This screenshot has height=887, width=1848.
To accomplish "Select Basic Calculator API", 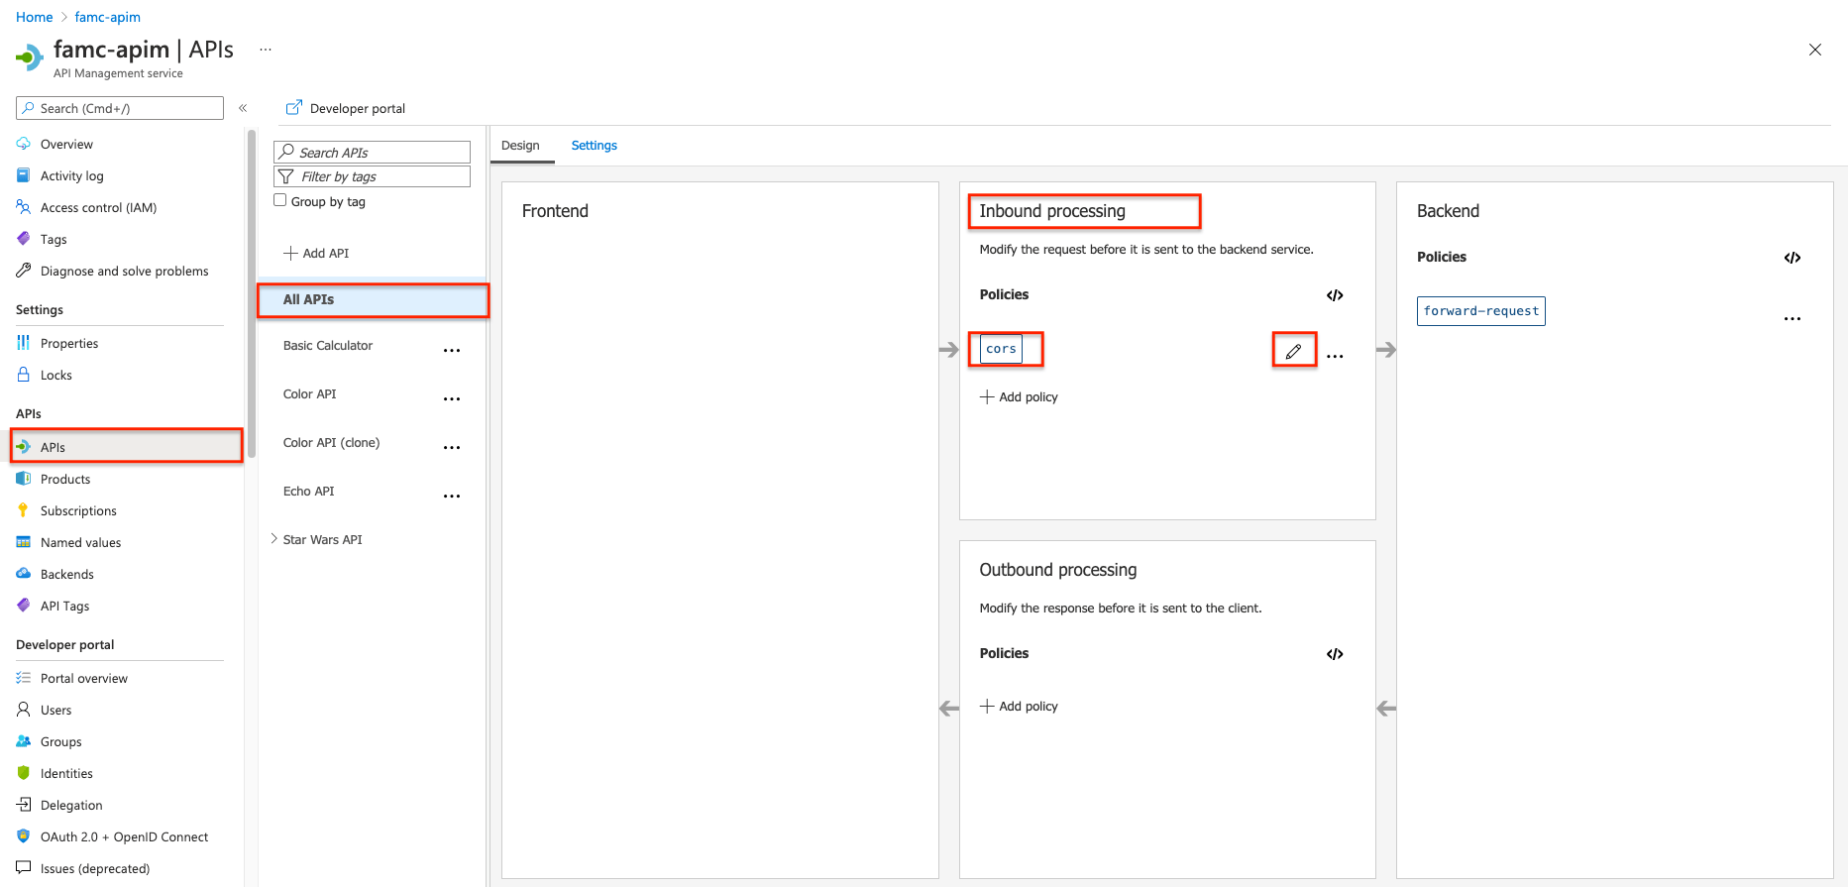I will coord(328,346).
